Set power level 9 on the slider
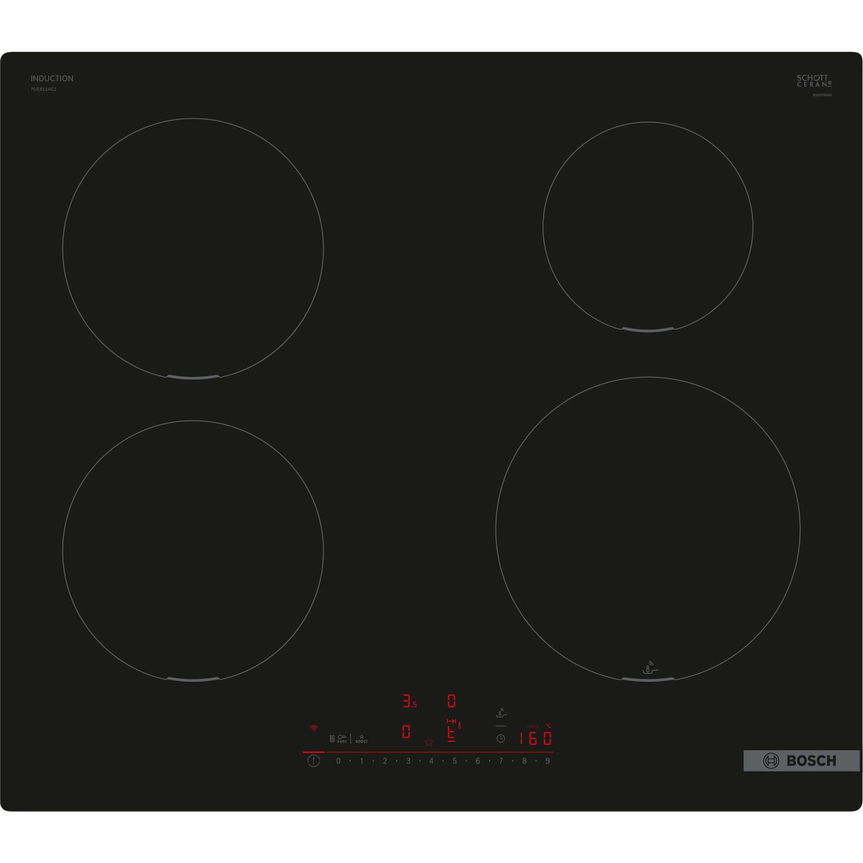The width and height of the screenshot is (863, 863). 547,761
